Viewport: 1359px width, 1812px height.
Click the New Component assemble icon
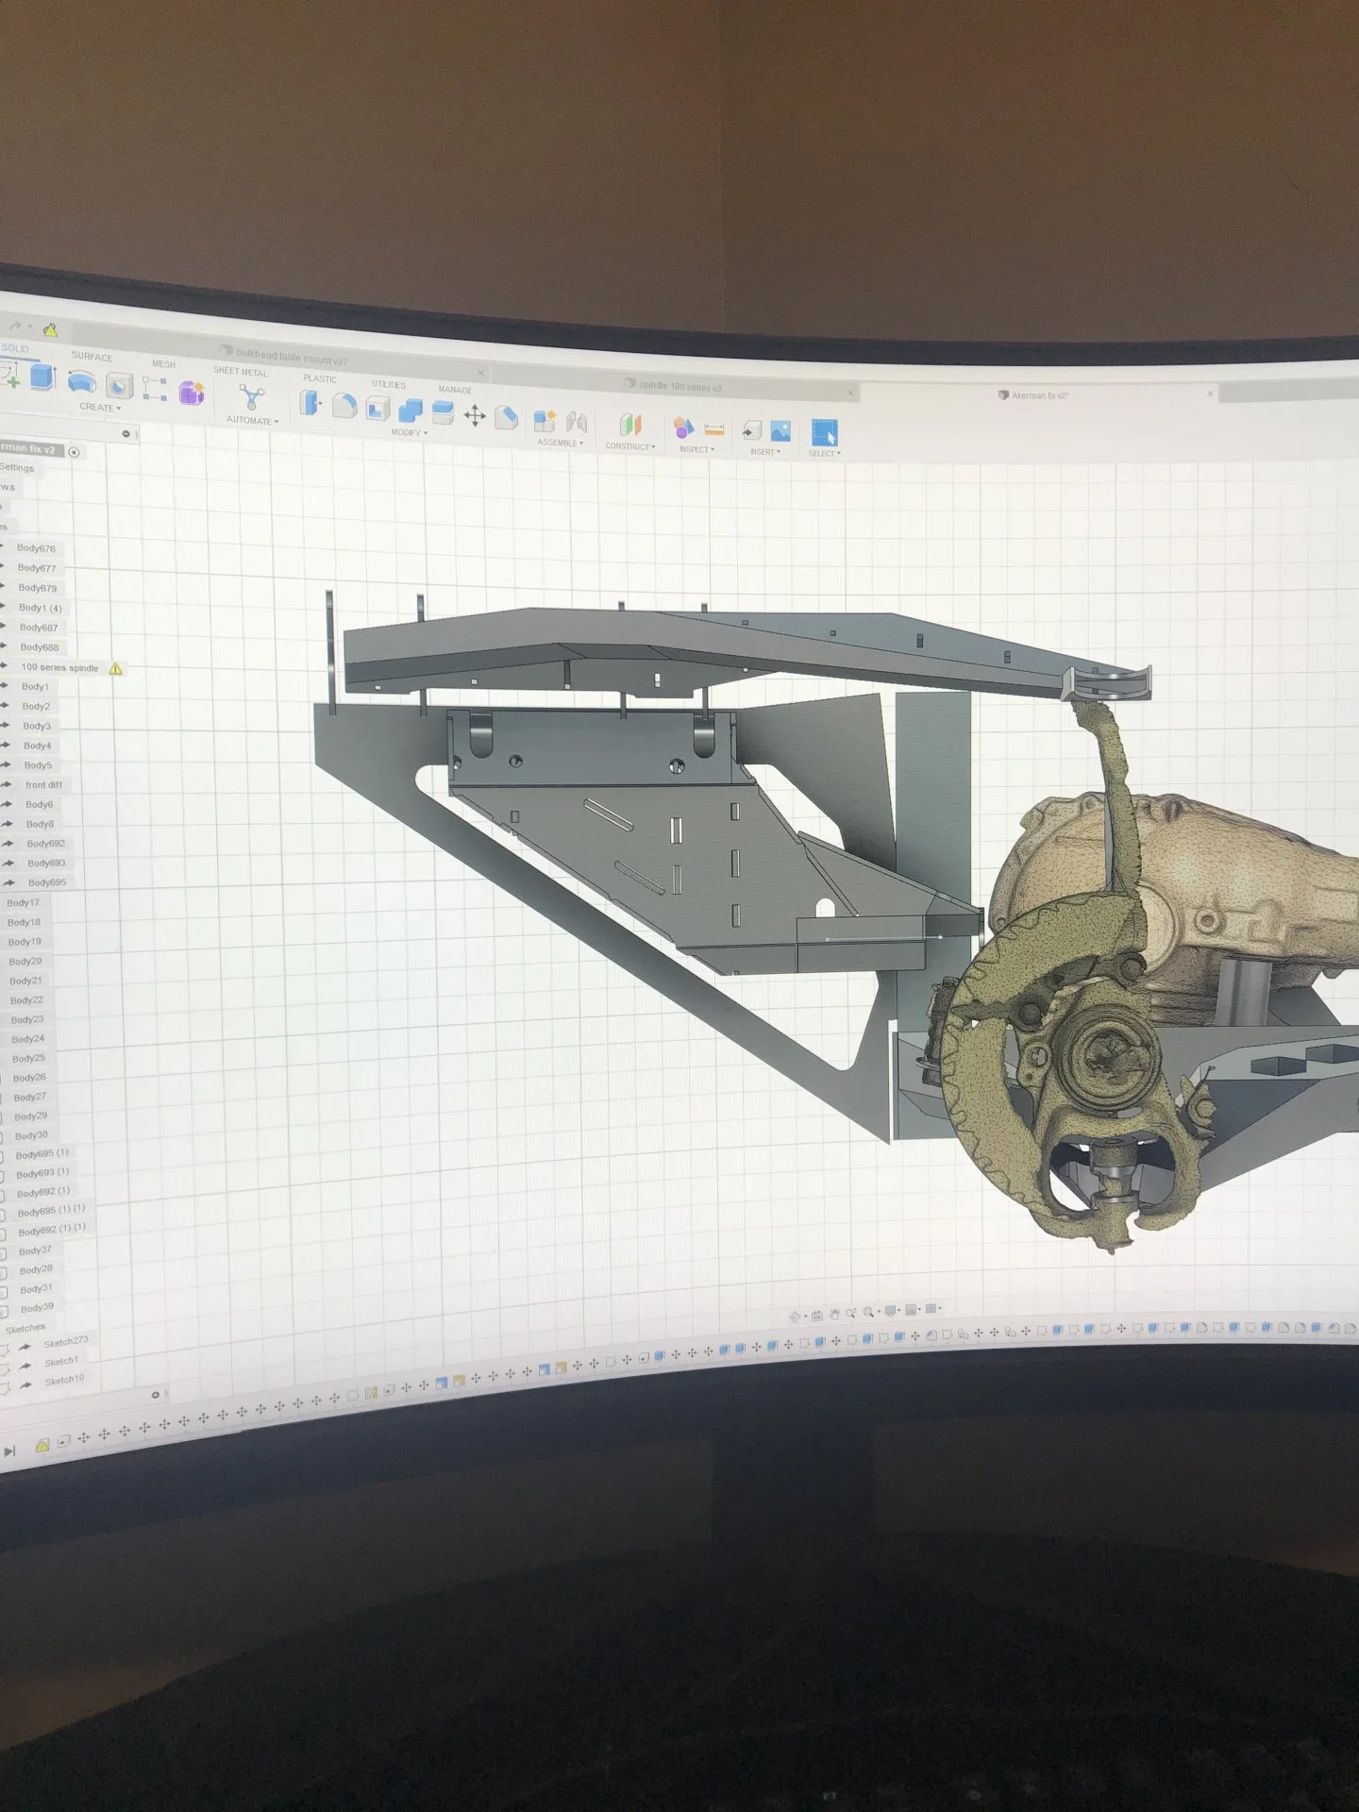click(x=545, y=421)
